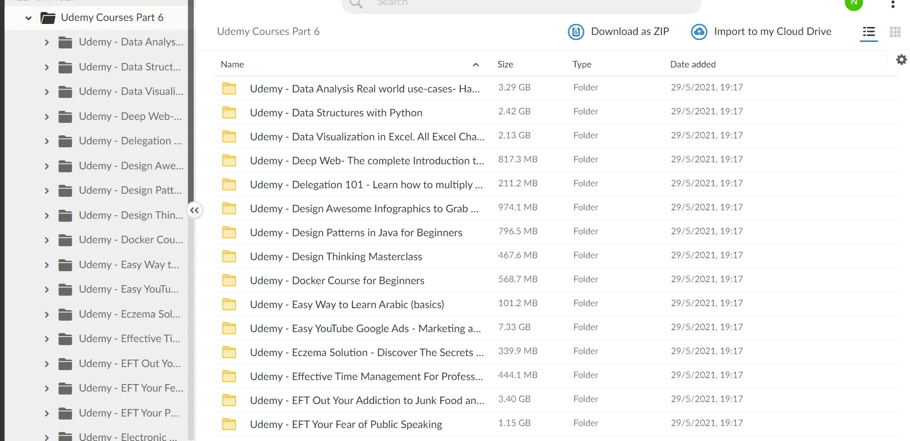
Task: Click folder icon for Eczema Solution row
Action: pos(229,352)
